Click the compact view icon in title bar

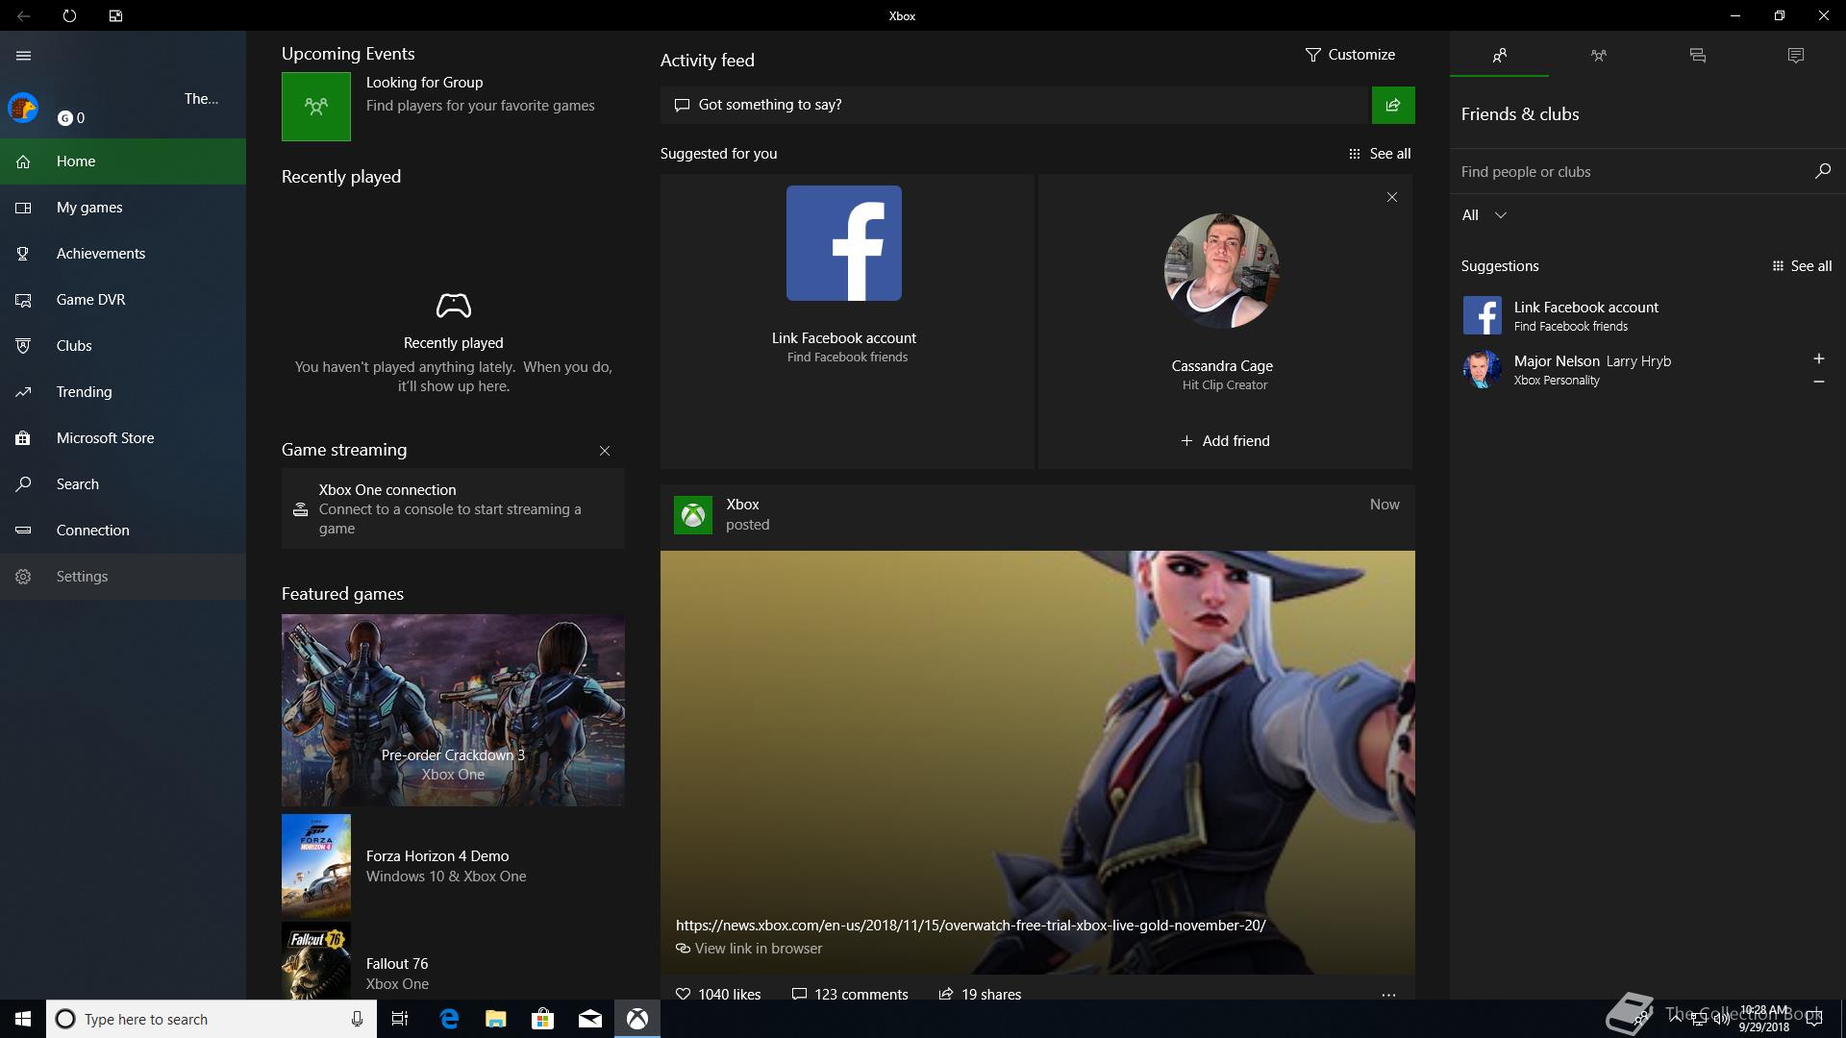pos(115,16)
